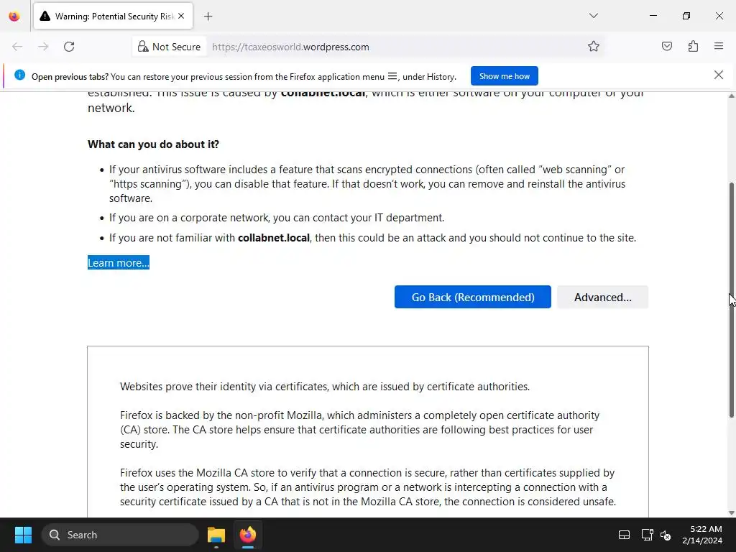Click 'What can you do about it?' heading
The image size is (736, 552).
pyautogui.click(x=153, y=144)
